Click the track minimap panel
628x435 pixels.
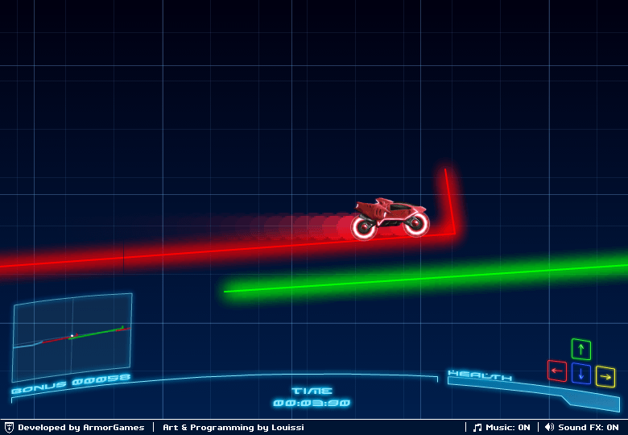[x=72, y=337]
